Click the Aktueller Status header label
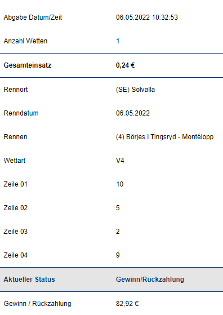The image size is (223, 315). point(29,279)
